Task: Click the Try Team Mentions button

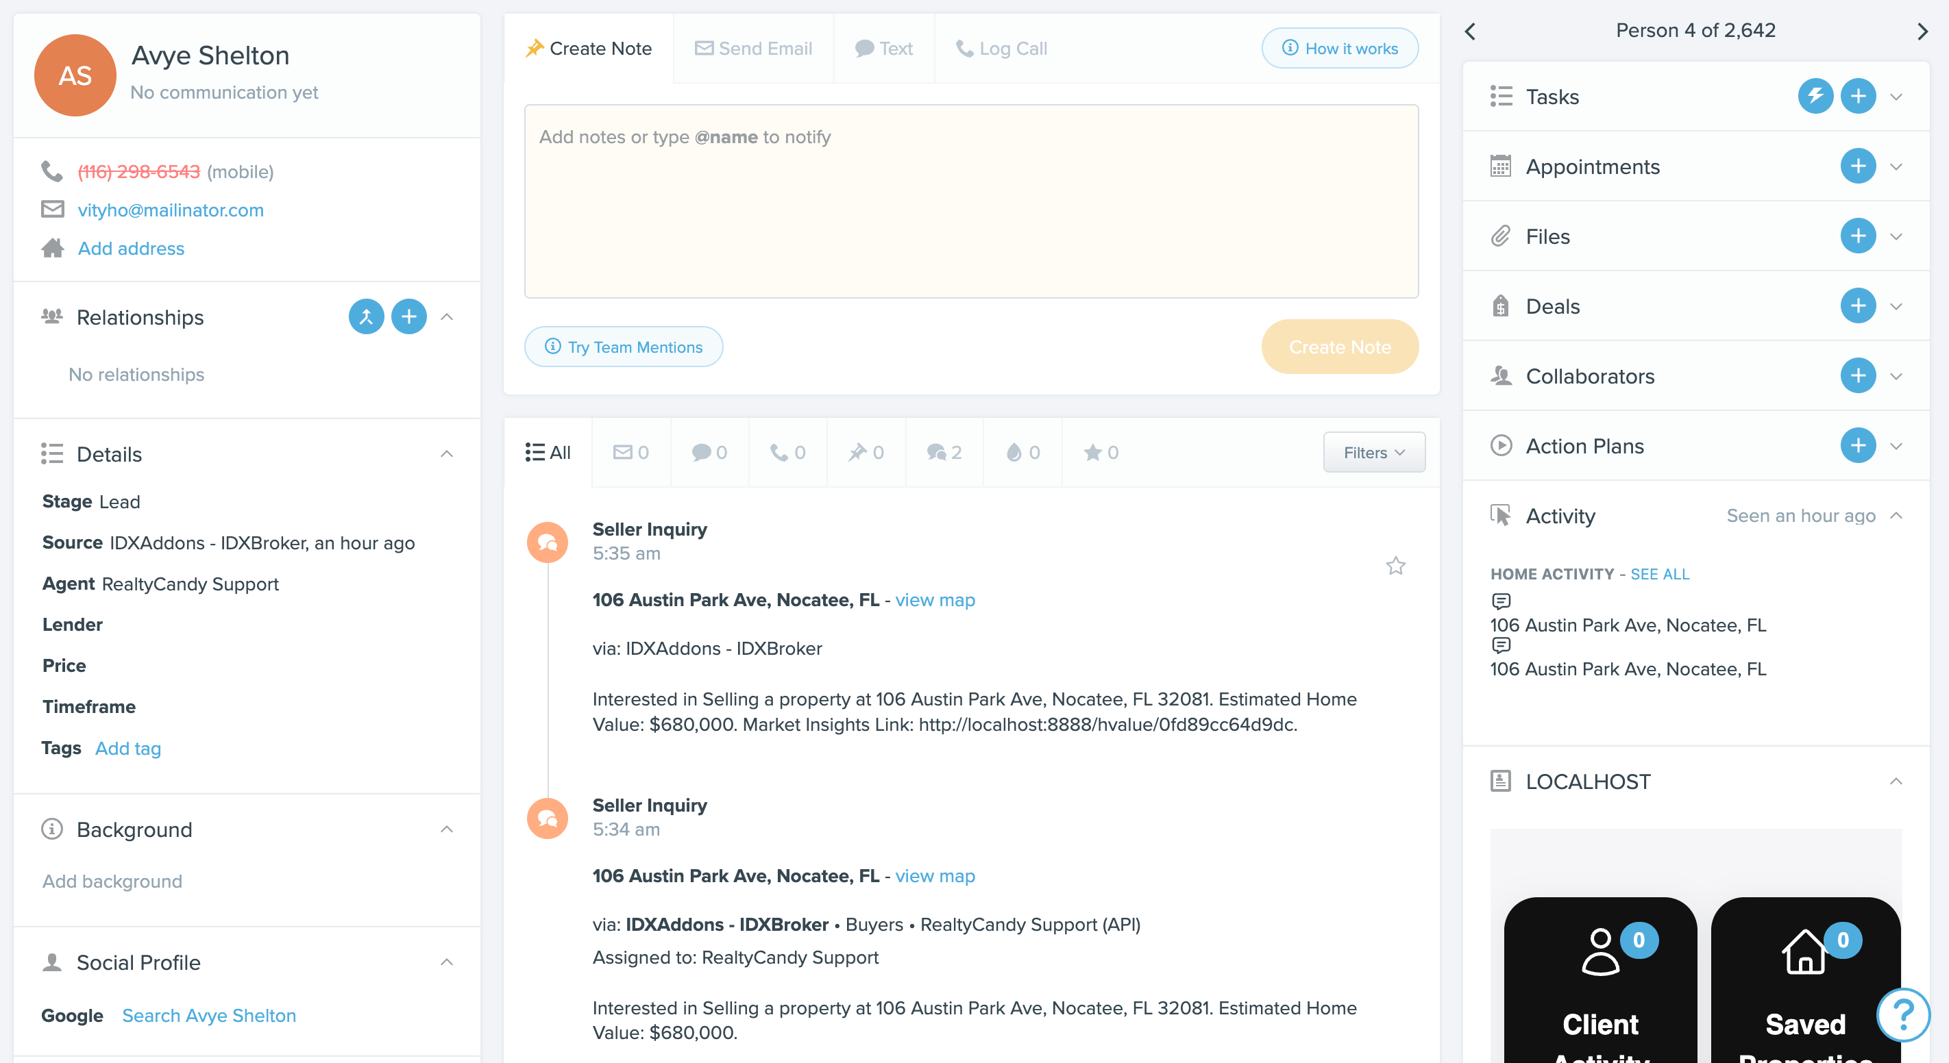Action: point(624,347)
